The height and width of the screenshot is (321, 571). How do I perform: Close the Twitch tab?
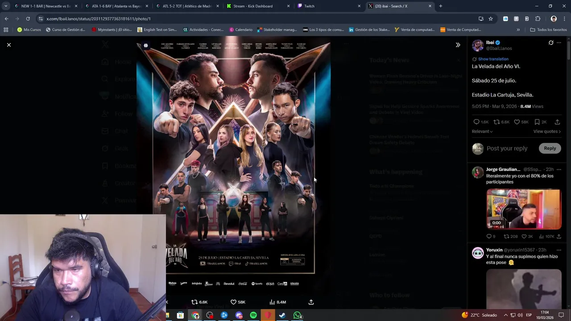click(x=359, y=6)
